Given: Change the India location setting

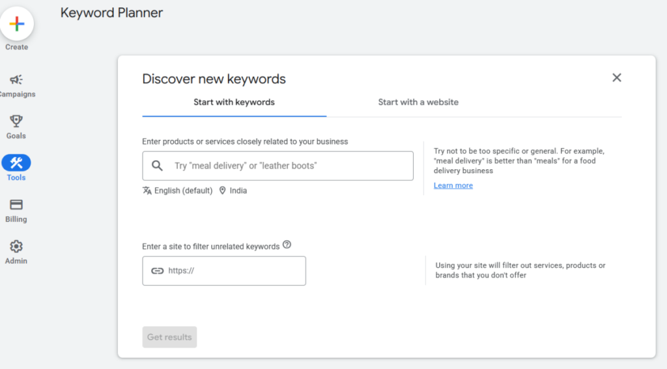Looking at the screenshot, I should [x=238, y=191].
